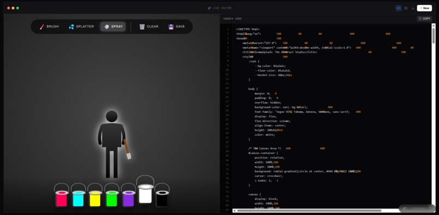439x215 pixels.
Task: Click the '#canvas-container {' code line
Action: pos(263,153)
